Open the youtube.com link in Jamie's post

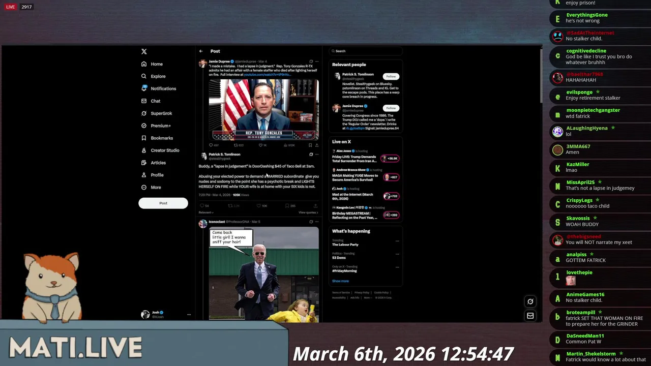(268, 75)
